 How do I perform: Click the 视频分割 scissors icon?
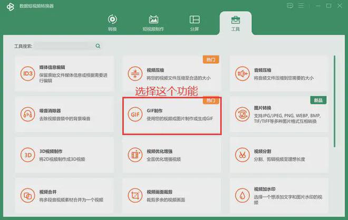[x=243, y=155]
